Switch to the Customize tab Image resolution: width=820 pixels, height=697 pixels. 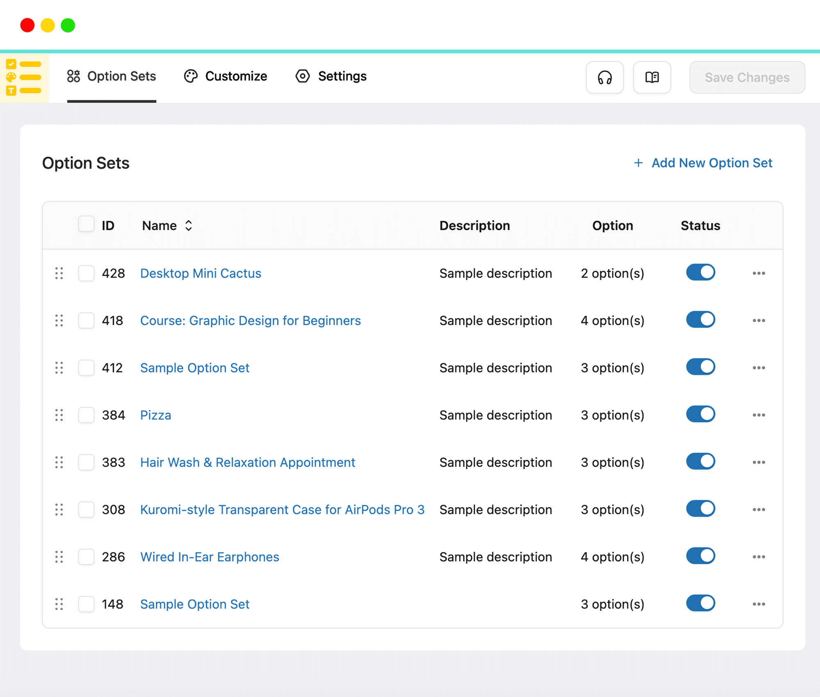coord(225,76)
